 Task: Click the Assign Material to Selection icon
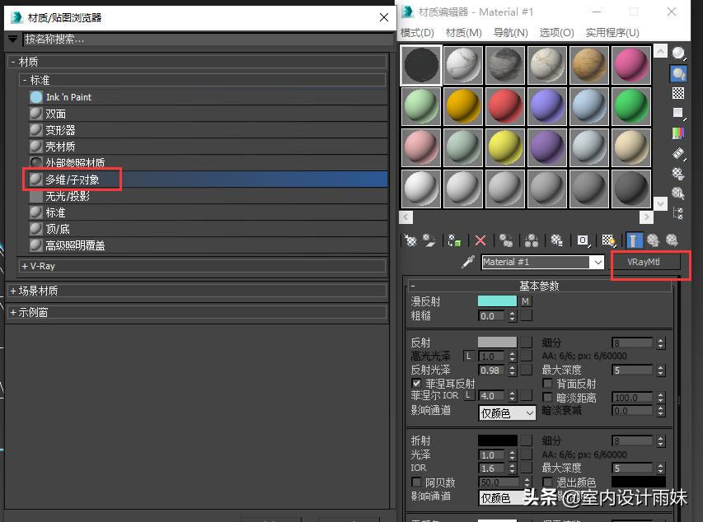pyautogui.click(x=454, y=240)
